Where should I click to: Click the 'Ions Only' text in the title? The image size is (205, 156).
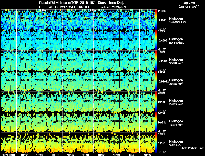pos(117,3)
